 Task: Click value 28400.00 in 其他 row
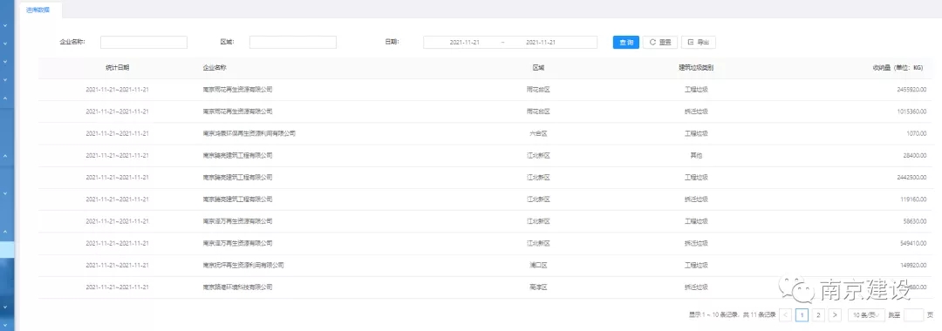tap(915, 155)
